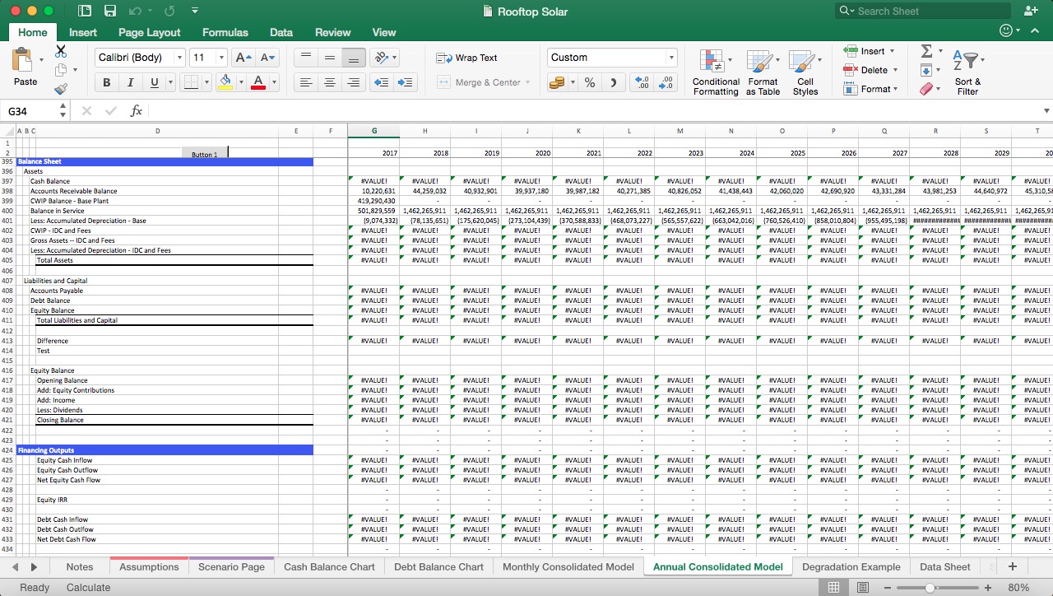This screenshot has height=596, width=1053.
Task: Open the Formulas ribbon tab
Action: pos(225,32)
